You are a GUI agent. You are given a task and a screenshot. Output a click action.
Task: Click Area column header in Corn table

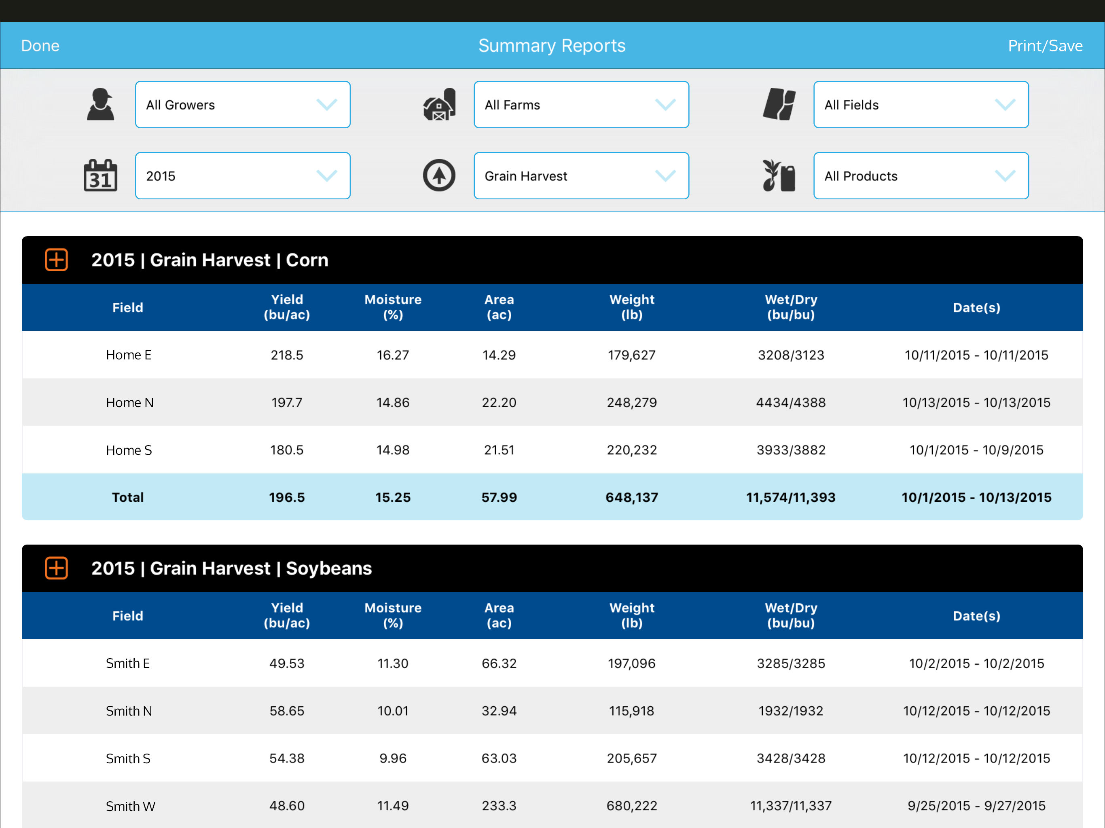[x=499, y=306]
